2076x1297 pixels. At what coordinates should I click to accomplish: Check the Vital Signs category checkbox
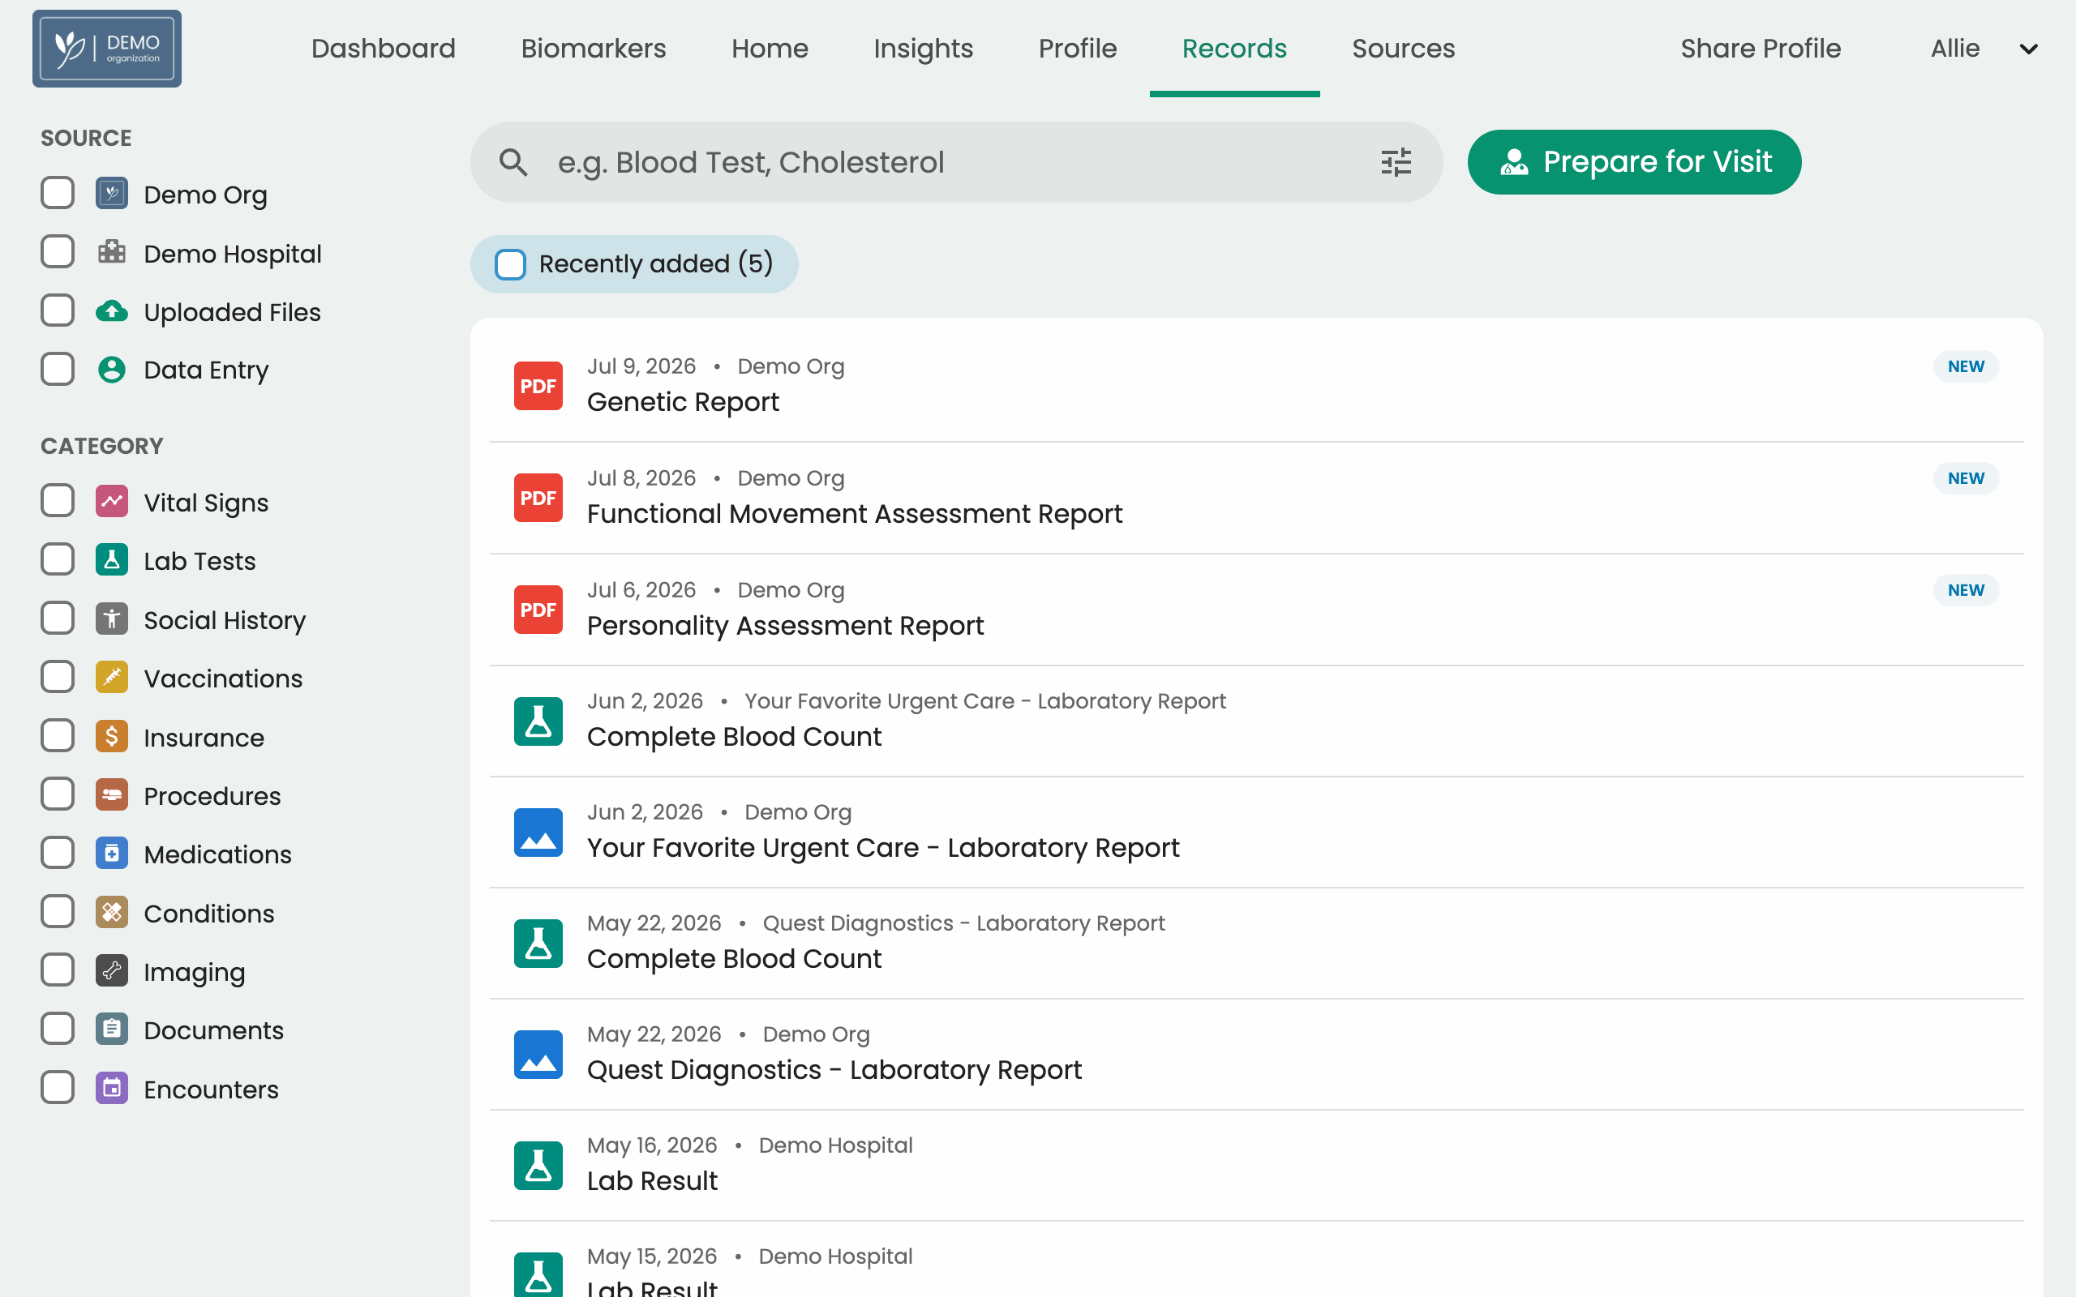coord(58,502)
